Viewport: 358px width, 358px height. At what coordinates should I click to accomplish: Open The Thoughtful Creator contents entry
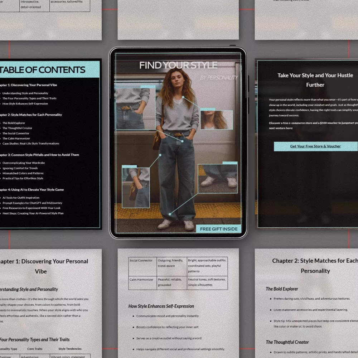tap(17, 128)
